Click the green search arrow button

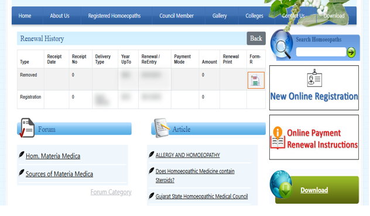tap(351, 53)
